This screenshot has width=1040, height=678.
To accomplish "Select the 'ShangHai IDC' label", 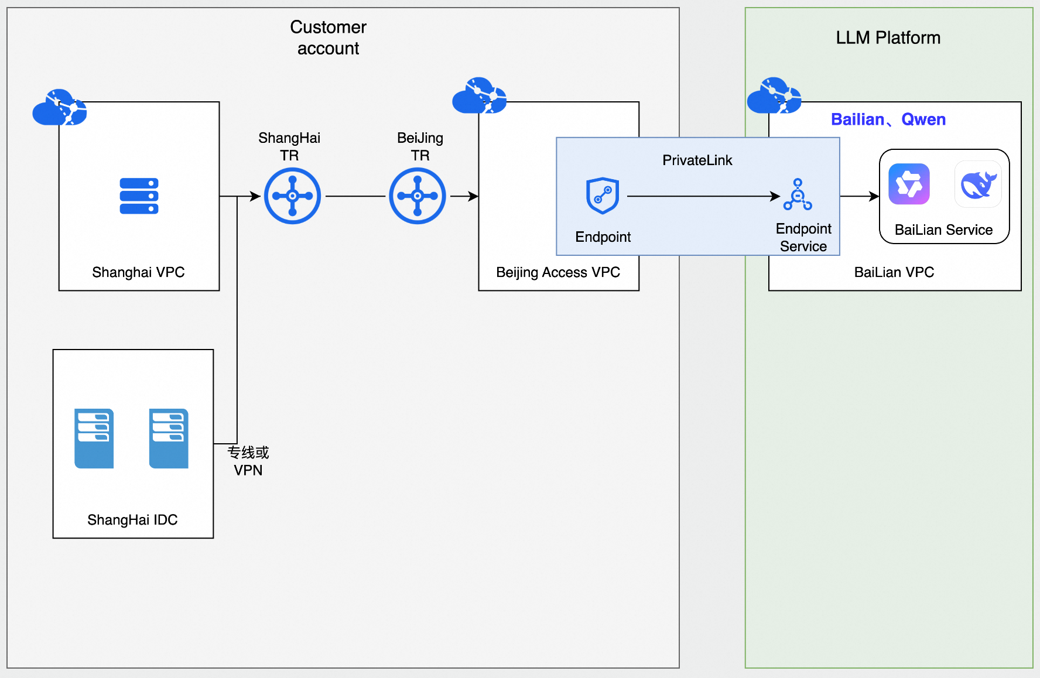I will (x=132, y=520).
